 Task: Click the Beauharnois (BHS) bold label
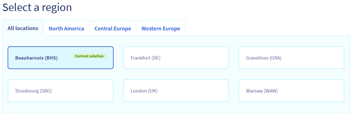[36, 58]
